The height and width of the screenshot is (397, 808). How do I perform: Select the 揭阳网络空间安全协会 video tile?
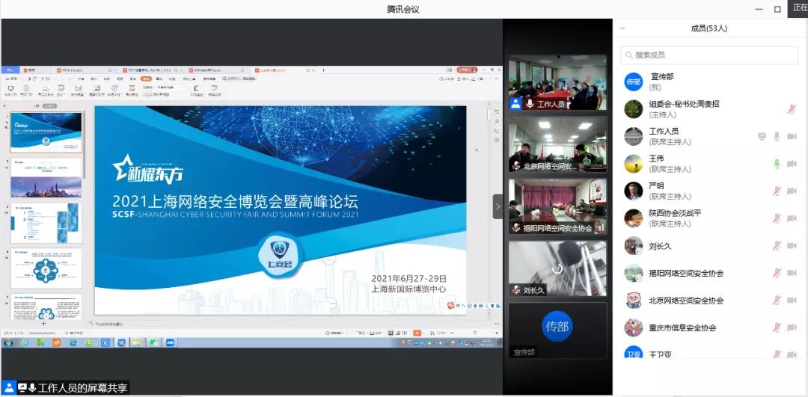557,206
